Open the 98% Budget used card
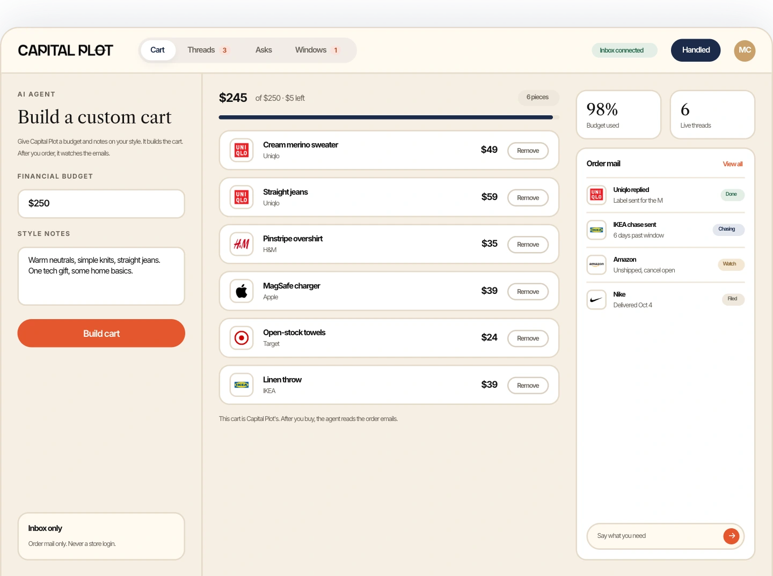Viewport: 773px width, 576px height. (x=618, y=115)
